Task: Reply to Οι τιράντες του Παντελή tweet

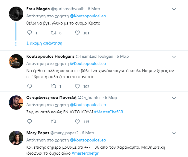Action: [29, 121]
